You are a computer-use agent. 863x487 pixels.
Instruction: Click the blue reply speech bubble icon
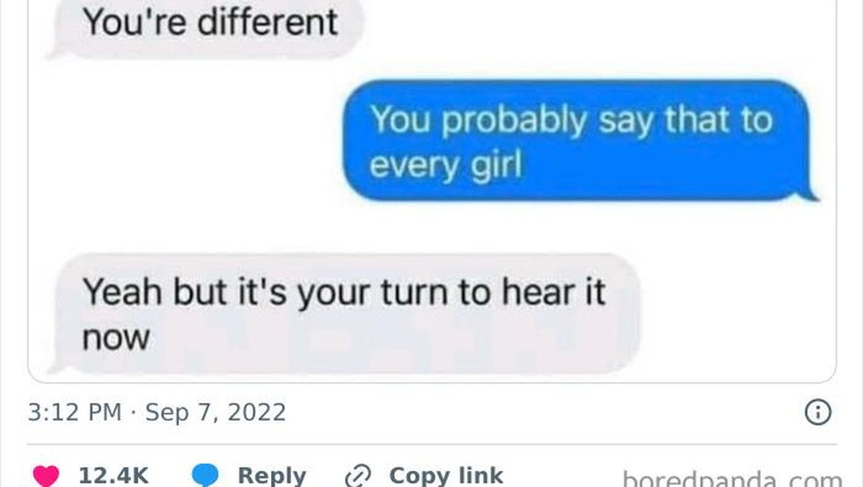click(x=206, y=475)
